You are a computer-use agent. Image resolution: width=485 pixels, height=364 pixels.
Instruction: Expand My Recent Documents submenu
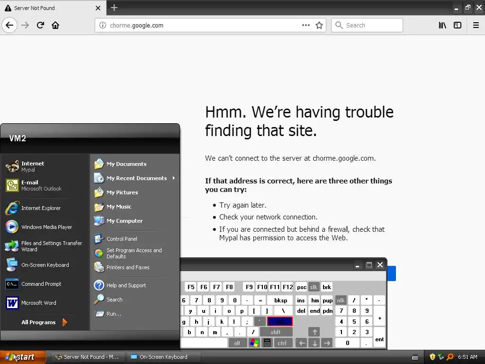click(x=135, y=178)
